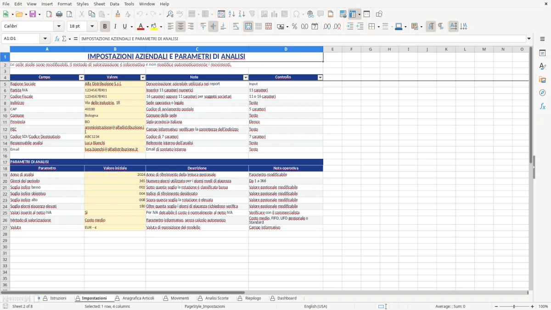Image resolution: width=551 pixels, height=310 pixels.
Task: Click the Export as PDF icon
Action: tap(49, 14)
